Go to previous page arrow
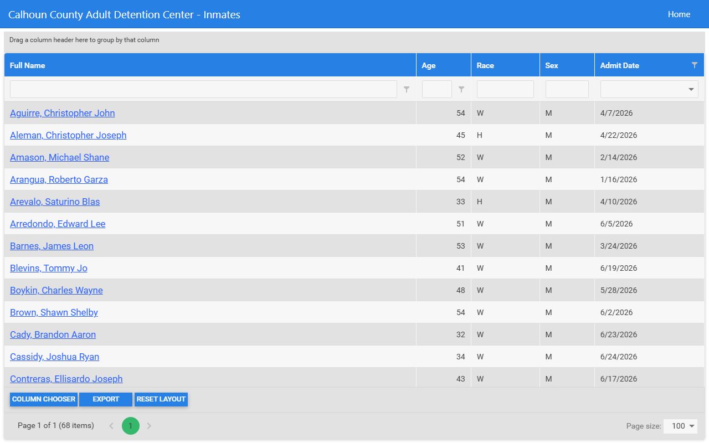Screen dimensions: 709x443 pyautogui.click(x=111, y=426)
